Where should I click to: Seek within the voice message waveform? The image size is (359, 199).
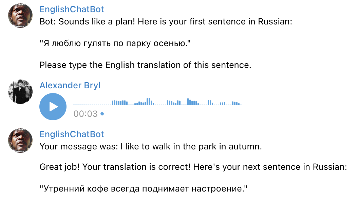point(157,102)
